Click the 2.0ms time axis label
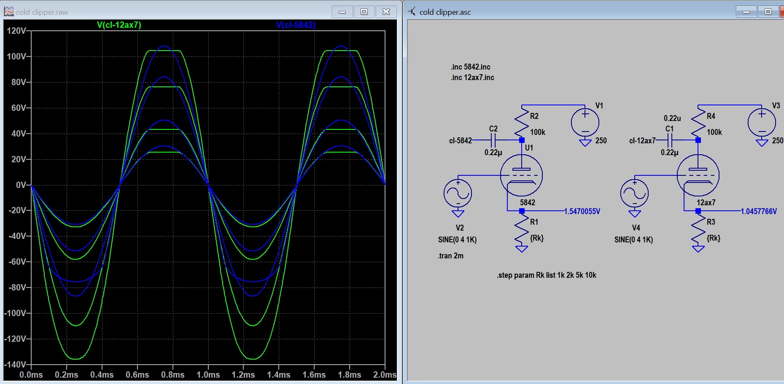The height and width of the screenshot is (384, 784). (385, 375)
